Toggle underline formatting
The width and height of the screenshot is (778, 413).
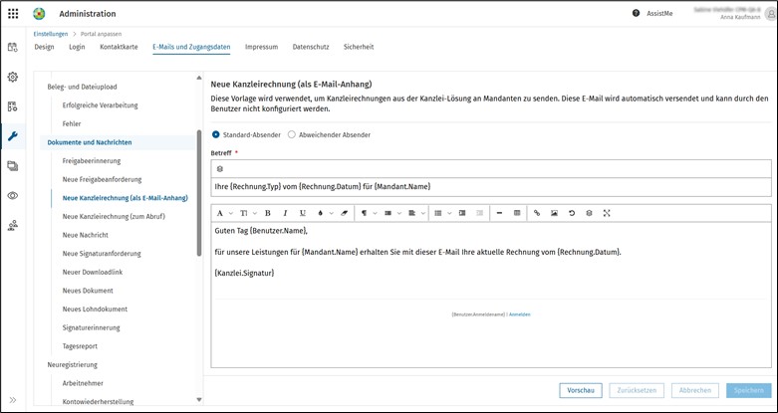pos(302,213)
